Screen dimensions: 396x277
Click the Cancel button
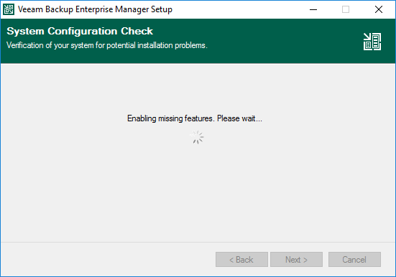point(354,259)
